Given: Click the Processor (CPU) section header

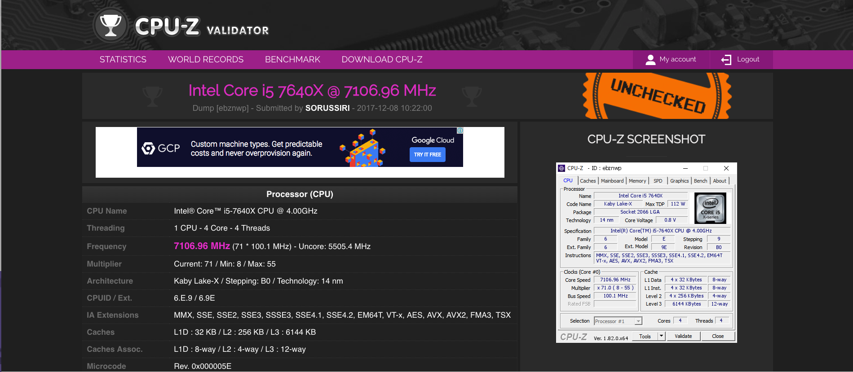Looking at the screenshot, I should (x=300, y=194).
